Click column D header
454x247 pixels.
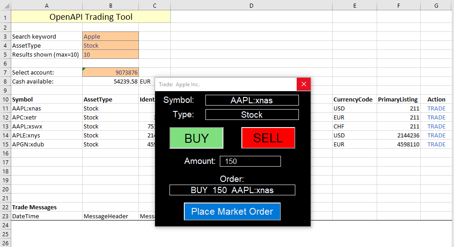point(251,5)
